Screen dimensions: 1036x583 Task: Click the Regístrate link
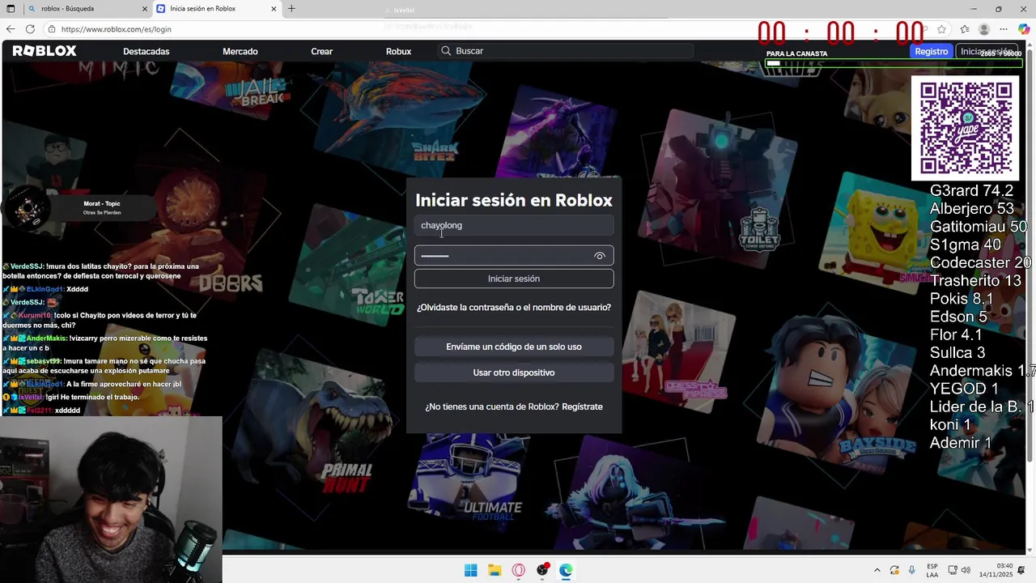tap(582, 406)
